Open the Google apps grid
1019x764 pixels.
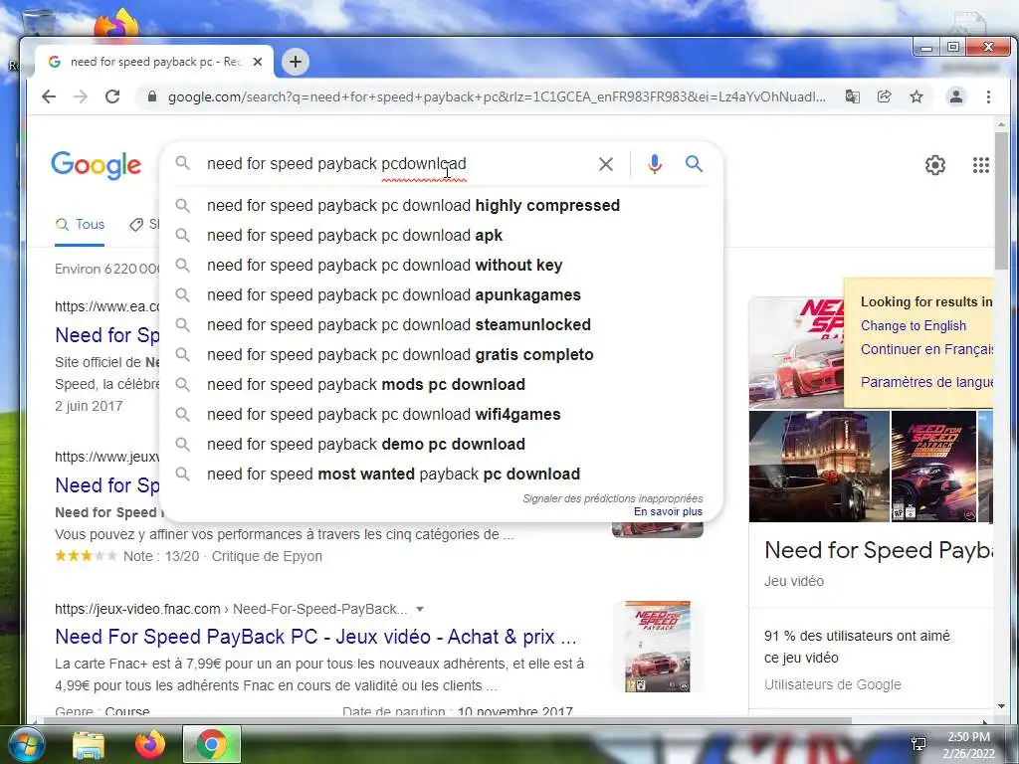point(980,165)
